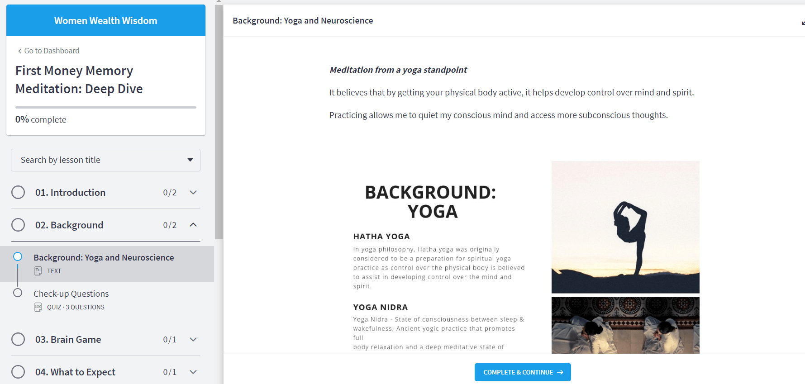Click the Women Wealth Wisdom header

(106, 20)
